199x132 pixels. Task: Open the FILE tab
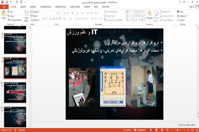4,7
